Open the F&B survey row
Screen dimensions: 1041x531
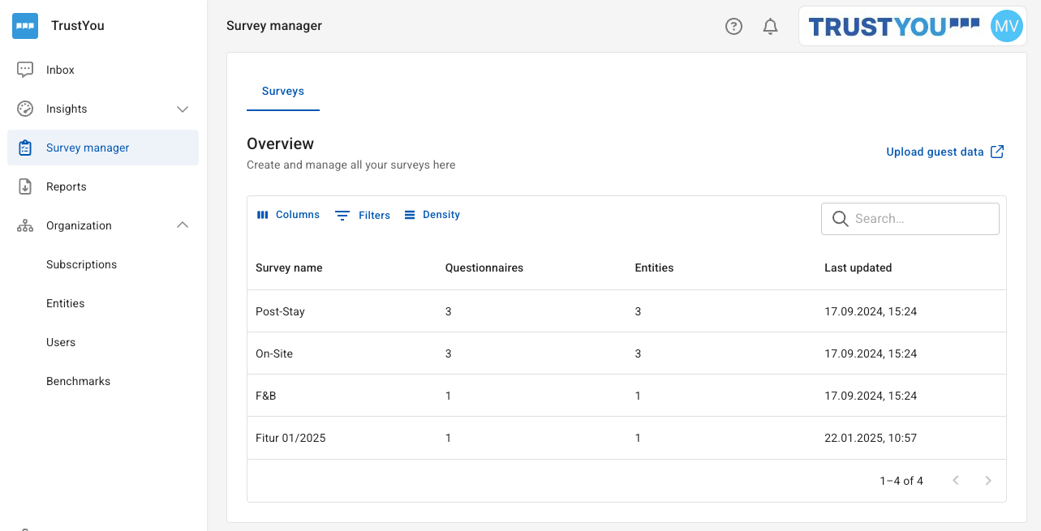tap(626, 396)
